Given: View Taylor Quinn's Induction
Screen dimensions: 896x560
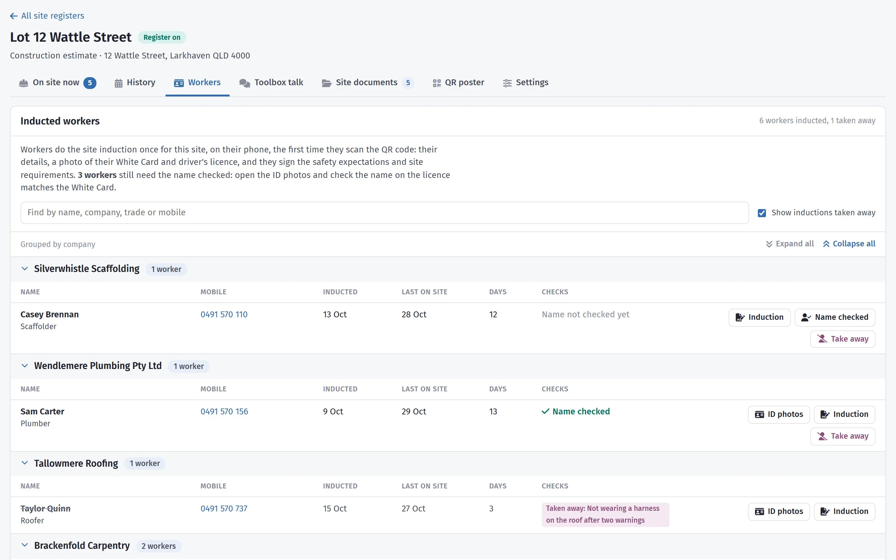Looking at the screenshot, I should 845,511.
